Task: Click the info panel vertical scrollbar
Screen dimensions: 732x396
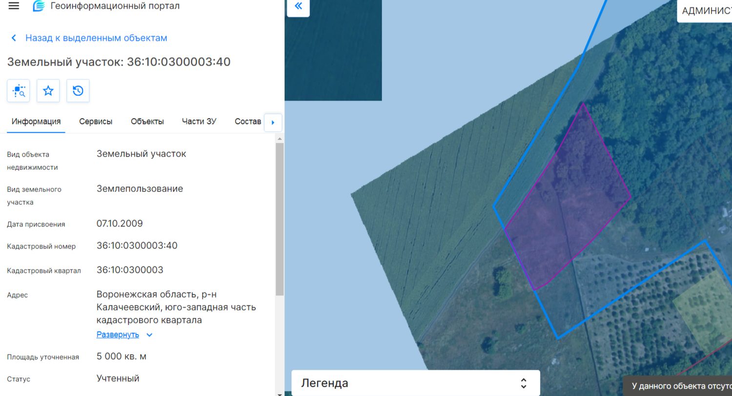Action: click(280, 219)
